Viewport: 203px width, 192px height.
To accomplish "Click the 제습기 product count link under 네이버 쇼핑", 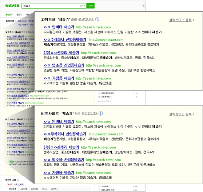I will point(20,184).
